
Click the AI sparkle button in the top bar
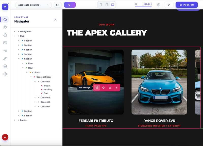[x=70, y=5]
